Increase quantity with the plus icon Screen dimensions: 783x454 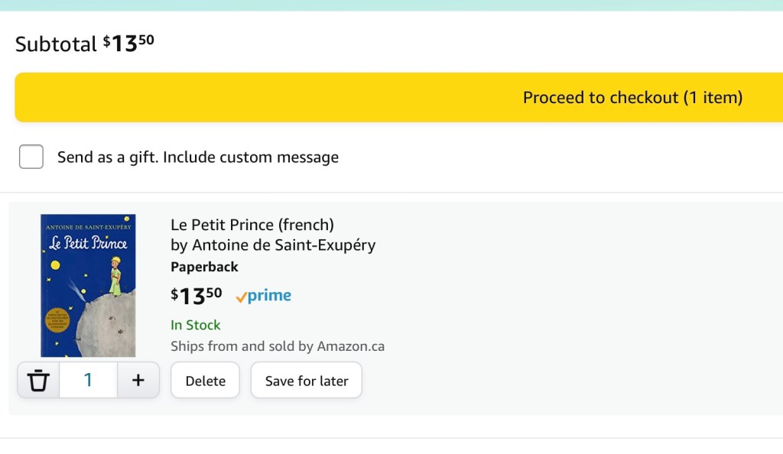point(138,380)
